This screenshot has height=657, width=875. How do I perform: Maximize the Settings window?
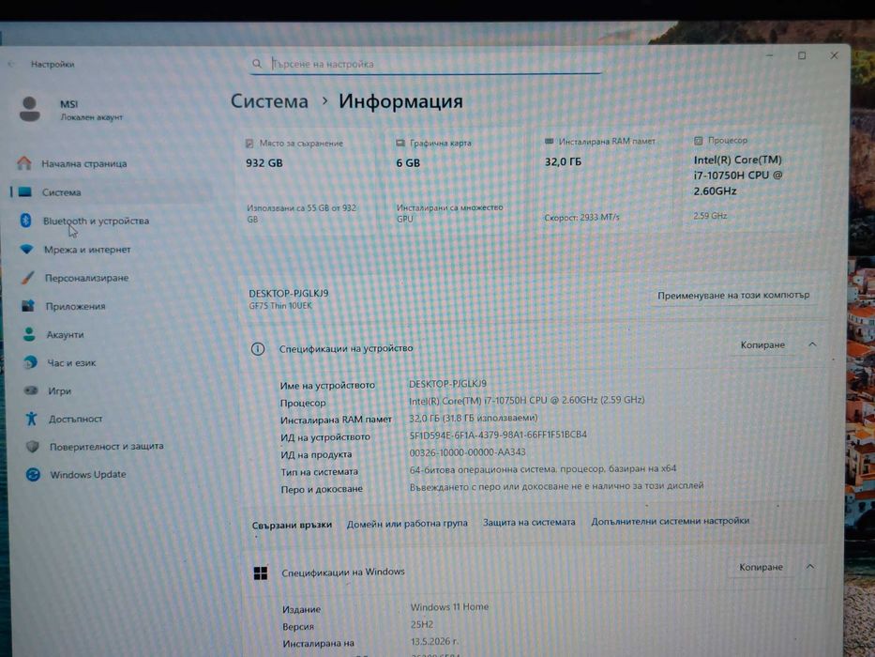point(802,55)
